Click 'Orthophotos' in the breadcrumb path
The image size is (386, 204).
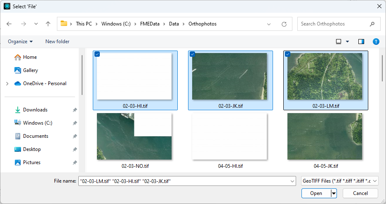pos(202,24)
